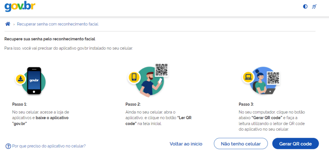Image resolution: width=329 pixels, height=155 pixels.
Task: Toggle high contrast mode
Action: (305, 6)
